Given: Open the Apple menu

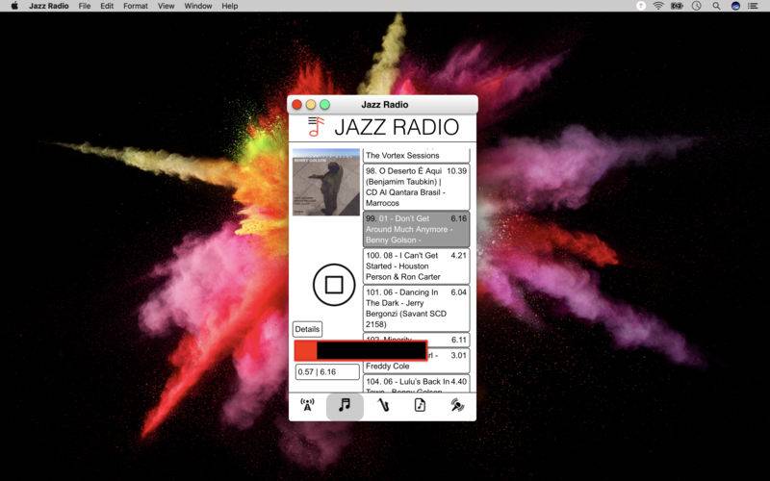Looking at the screenshot, I should [x=14, y=6].
